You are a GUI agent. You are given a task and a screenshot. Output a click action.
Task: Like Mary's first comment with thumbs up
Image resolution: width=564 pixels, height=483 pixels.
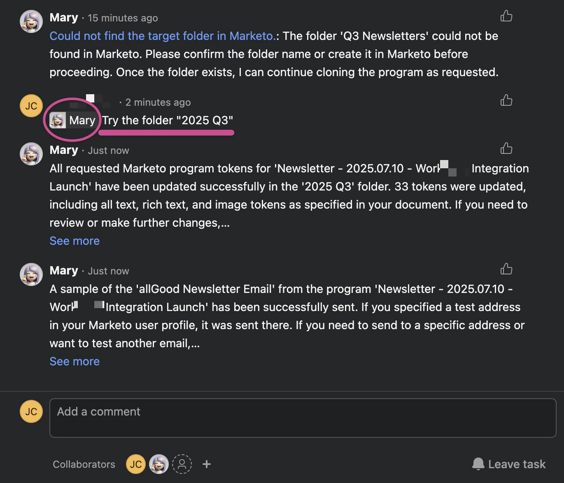click(506, 16)
